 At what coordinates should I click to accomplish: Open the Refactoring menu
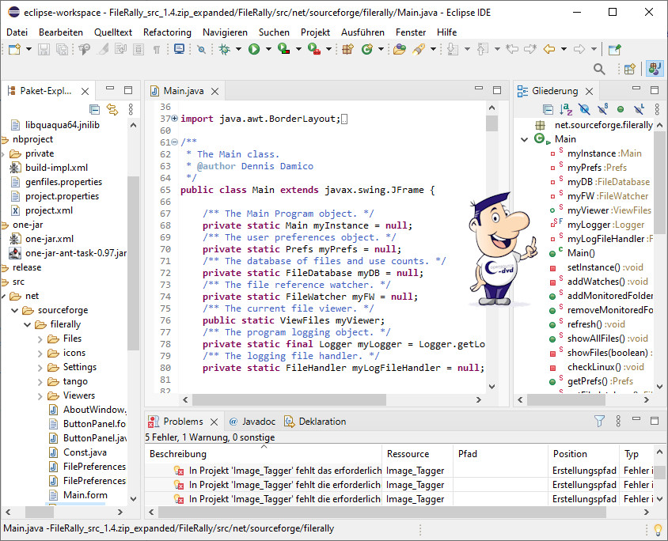click(x=167, y=32)
